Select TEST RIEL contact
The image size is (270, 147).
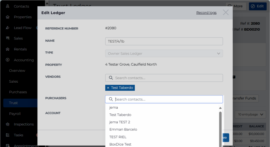(118, 137)
